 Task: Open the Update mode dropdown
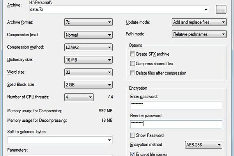pyautogui.click(x=199, y=22)
